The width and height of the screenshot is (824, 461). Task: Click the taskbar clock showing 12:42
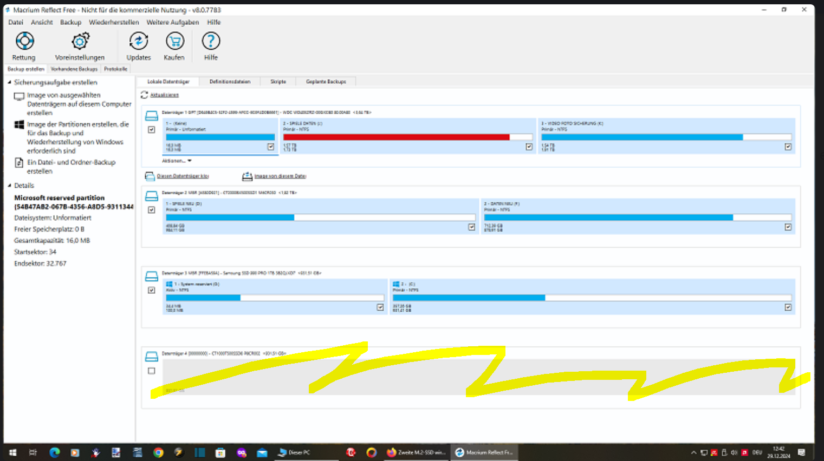(x=778, y=452)
